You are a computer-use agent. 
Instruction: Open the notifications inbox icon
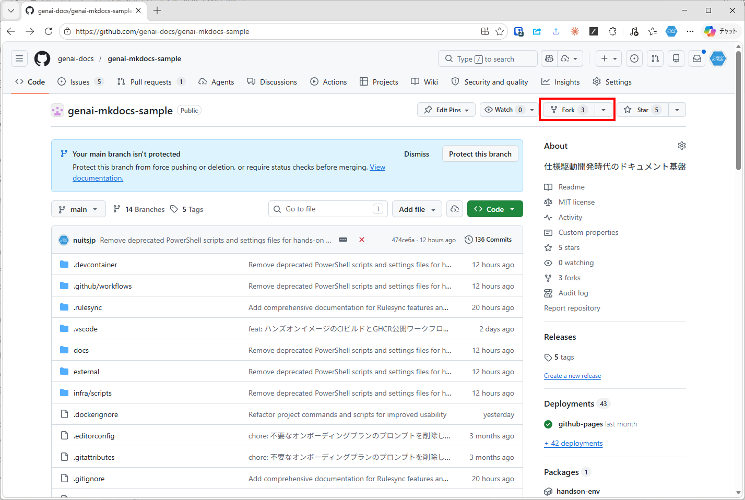point(696,58)
